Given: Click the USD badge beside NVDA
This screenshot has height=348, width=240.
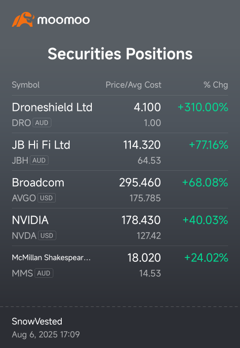Looking at the screenshot, I should coord(47,236).
